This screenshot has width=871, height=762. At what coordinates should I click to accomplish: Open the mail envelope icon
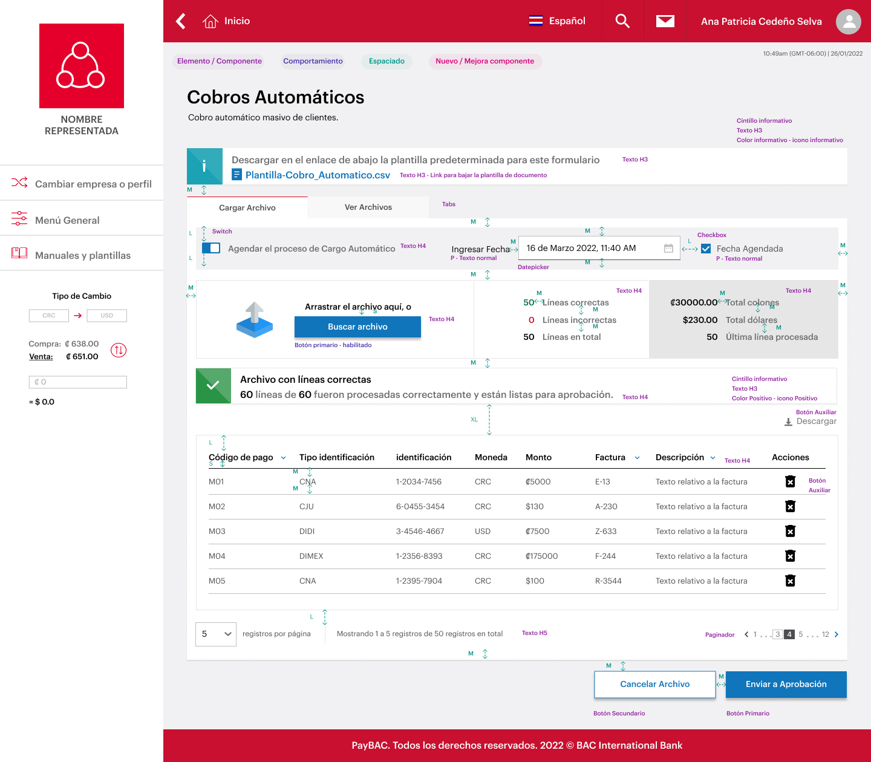tap(665, 21)
